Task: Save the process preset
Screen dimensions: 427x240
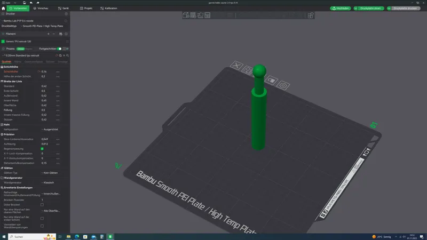Action: tap(60, 55)
